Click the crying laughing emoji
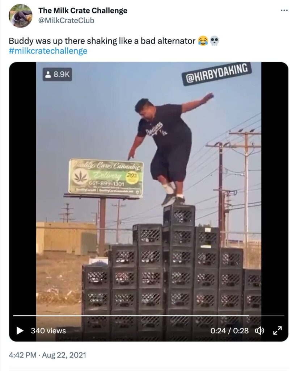 coord(203,41)
